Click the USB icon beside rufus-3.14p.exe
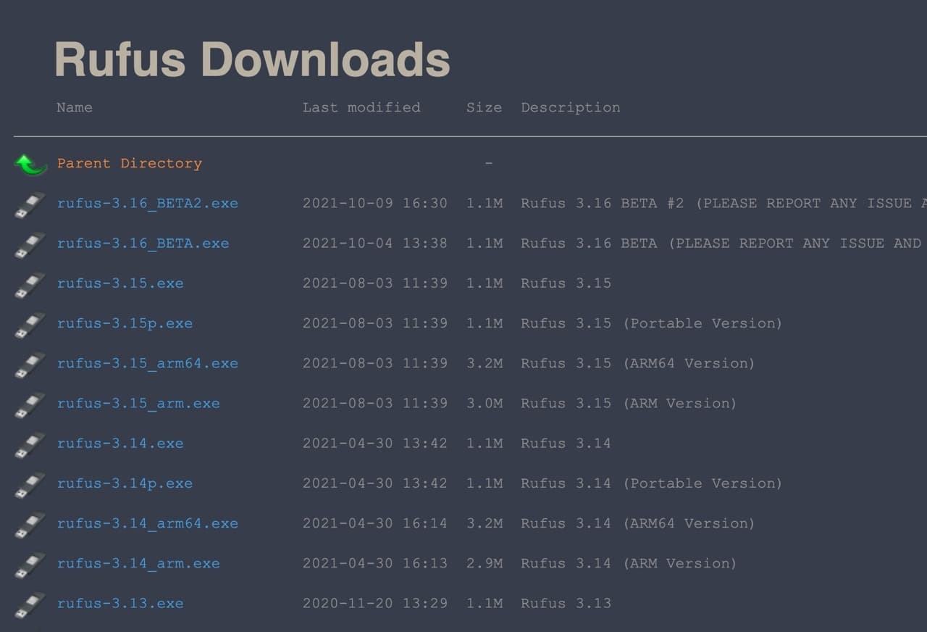The image size is (927, 632). [30, 485]
